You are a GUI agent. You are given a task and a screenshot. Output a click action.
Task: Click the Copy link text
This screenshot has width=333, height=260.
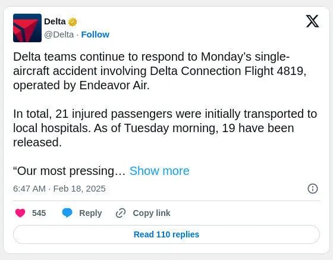click(152, 213)
